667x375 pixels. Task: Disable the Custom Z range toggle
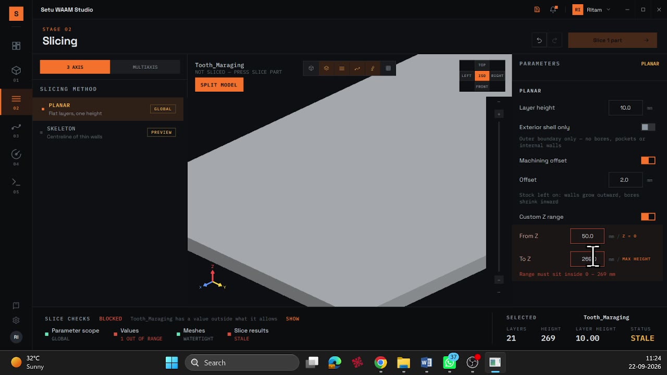coord(648,217)
